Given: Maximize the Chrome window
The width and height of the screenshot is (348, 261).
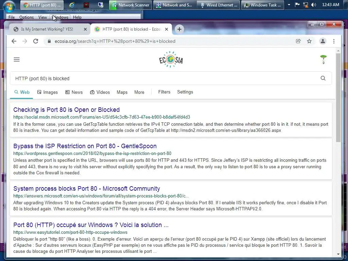Looking at the screenshot, I should pyautogui.click(x=321, y=24).
